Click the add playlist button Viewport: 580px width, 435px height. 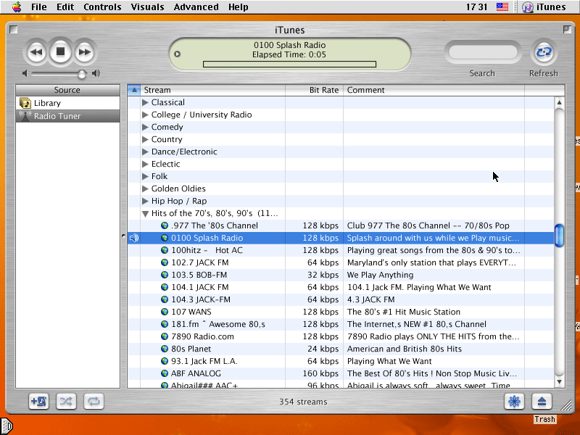click(x=39, y=402)
